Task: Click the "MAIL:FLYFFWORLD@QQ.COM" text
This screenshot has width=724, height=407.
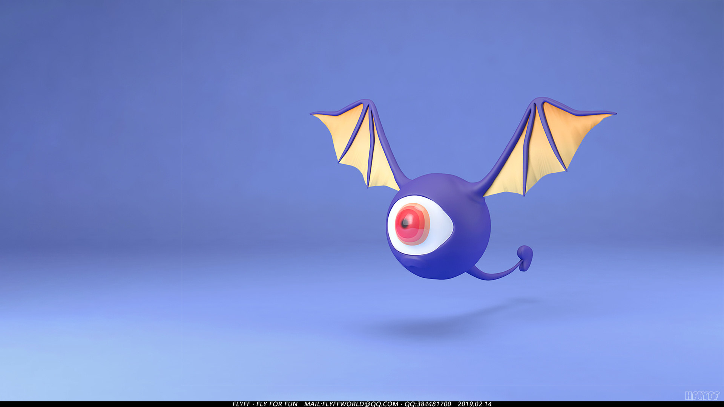Action: (351, 404)
